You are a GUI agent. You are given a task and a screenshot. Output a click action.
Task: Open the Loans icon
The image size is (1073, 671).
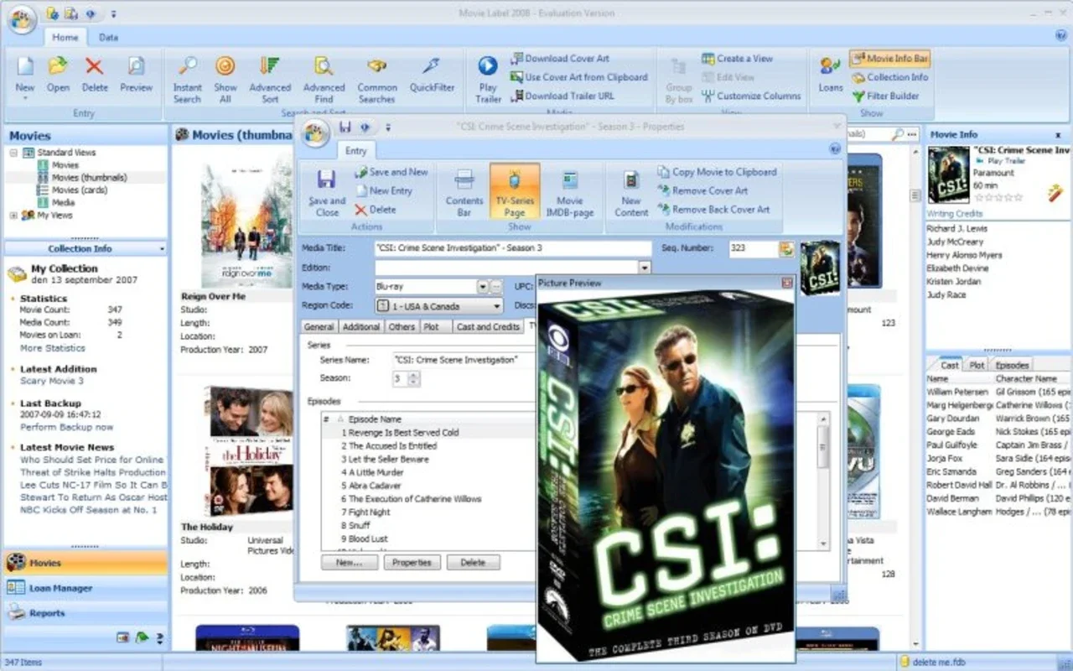point(831,74)
